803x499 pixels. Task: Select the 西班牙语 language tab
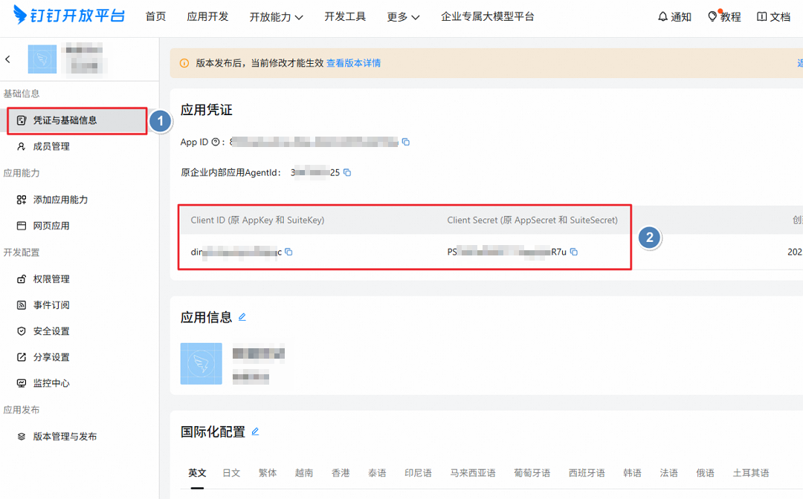[x=587, y=473]
